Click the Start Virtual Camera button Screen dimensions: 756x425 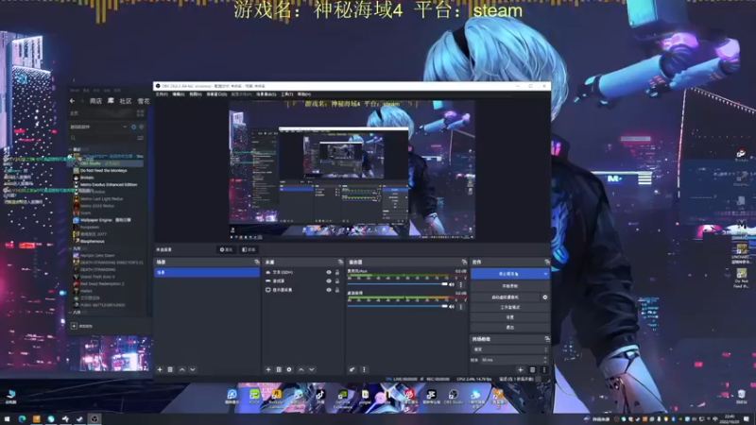tap(506, 297)
